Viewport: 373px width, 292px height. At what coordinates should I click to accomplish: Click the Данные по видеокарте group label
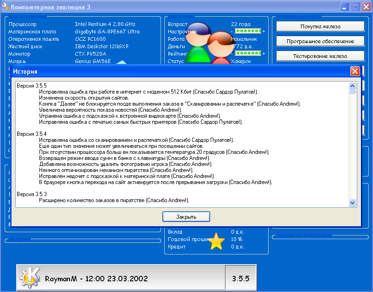click(x=304, y=235)
